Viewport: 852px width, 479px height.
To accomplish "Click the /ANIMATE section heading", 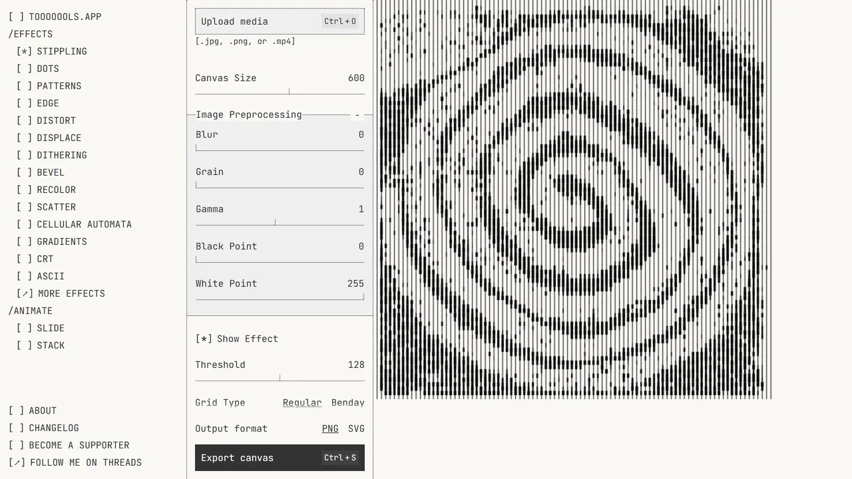I will pos(31,311).
